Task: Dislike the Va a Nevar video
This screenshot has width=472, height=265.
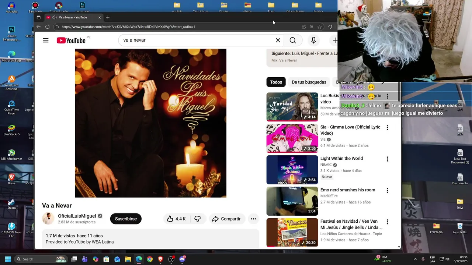Action: 198,219
